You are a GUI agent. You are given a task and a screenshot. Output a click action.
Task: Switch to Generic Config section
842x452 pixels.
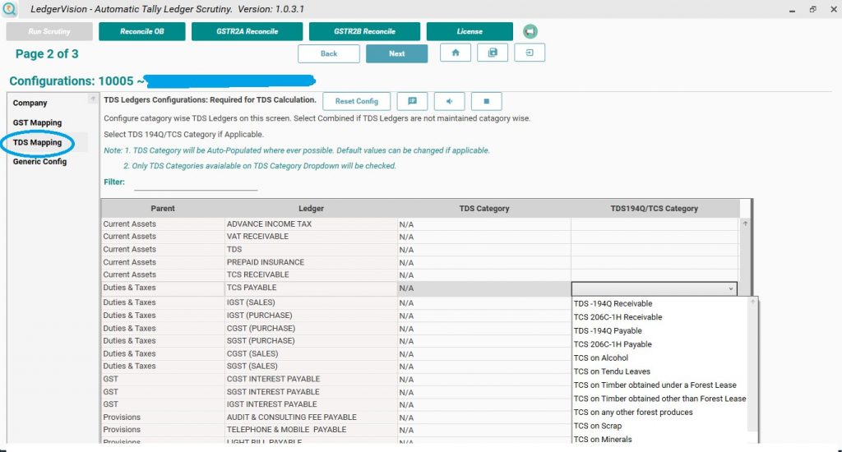pyautogui.click(x=39, y=162)
